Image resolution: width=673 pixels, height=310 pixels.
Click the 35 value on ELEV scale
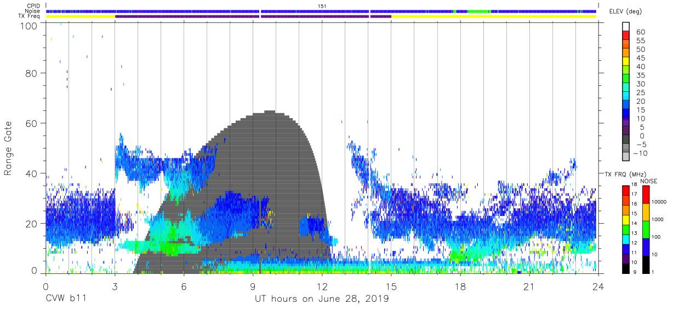click(x=640, y=75)
